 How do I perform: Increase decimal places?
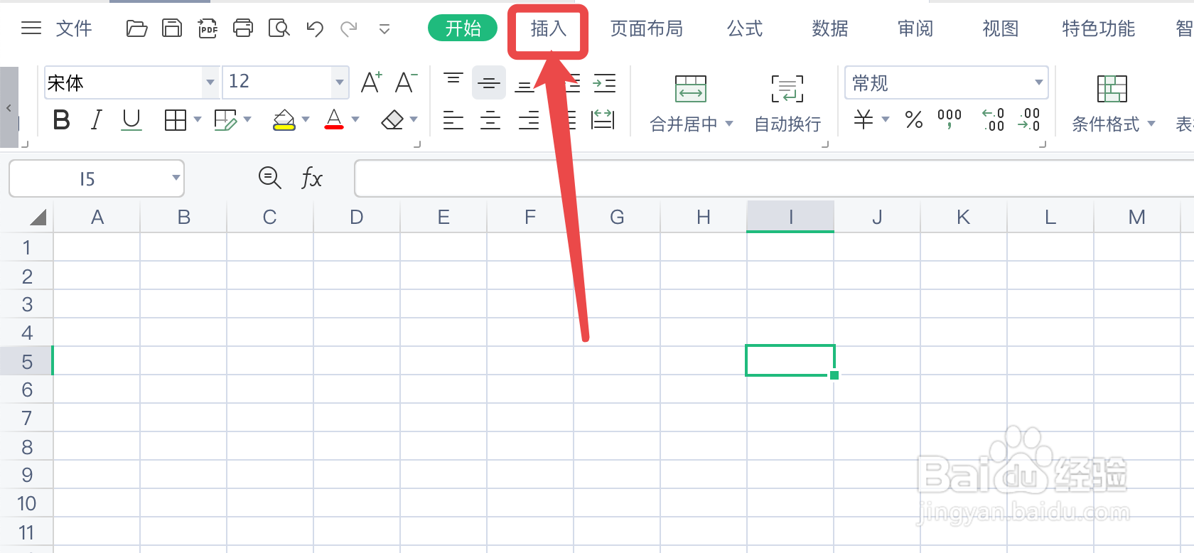pos(993,119)
